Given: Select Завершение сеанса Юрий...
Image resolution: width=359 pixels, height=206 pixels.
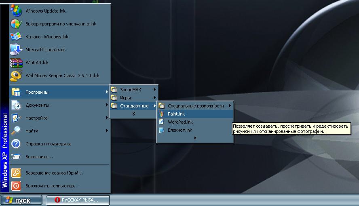Looking at the screenshot, I should click(59, 173).
